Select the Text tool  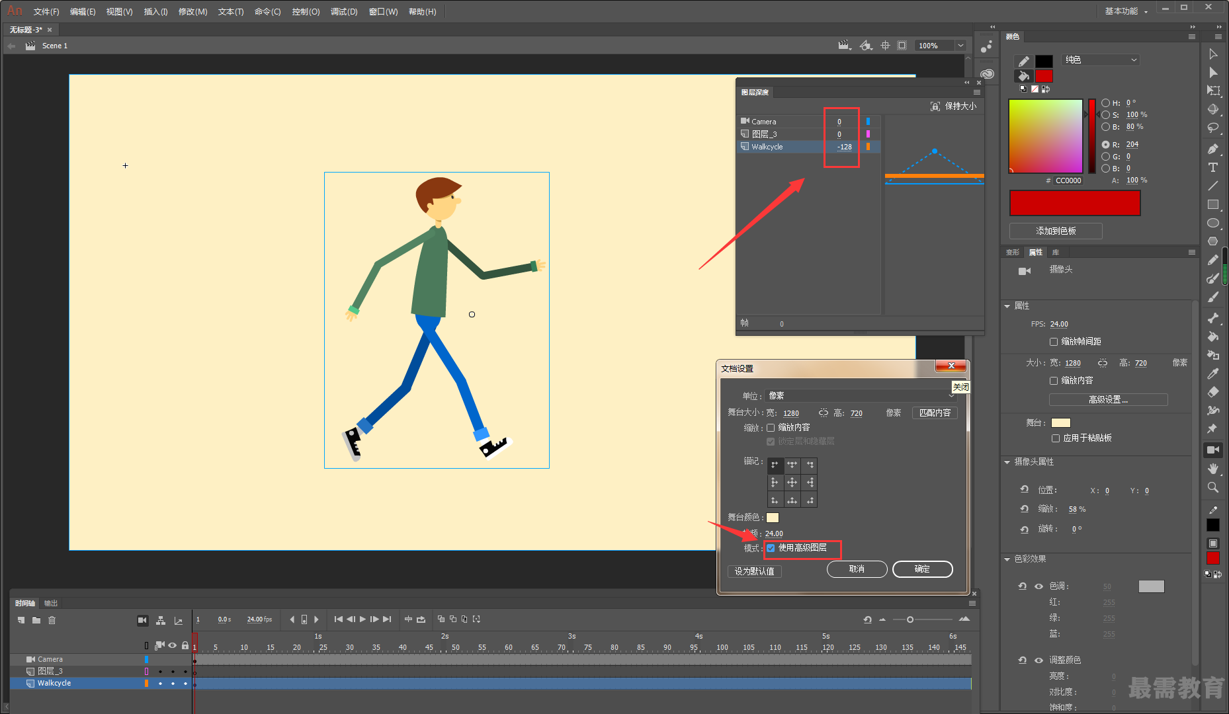(1213, 167)
